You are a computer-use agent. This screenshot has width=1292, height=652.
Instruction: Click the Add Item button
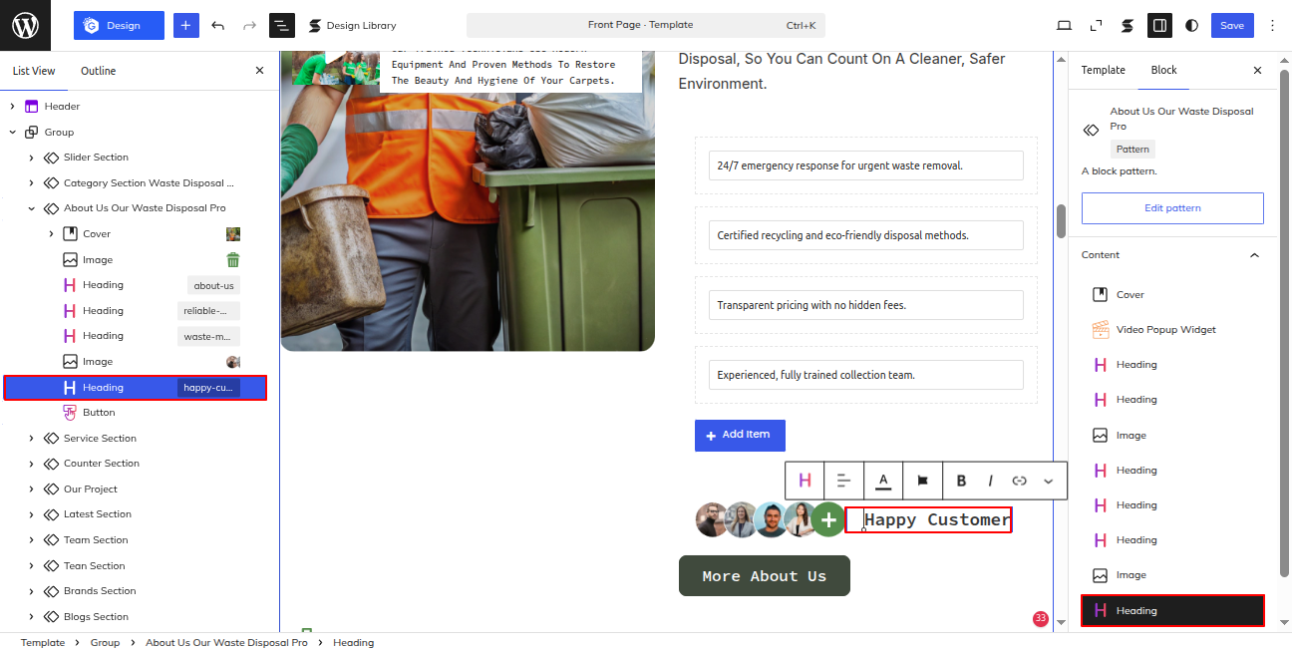tap(740, 435)
